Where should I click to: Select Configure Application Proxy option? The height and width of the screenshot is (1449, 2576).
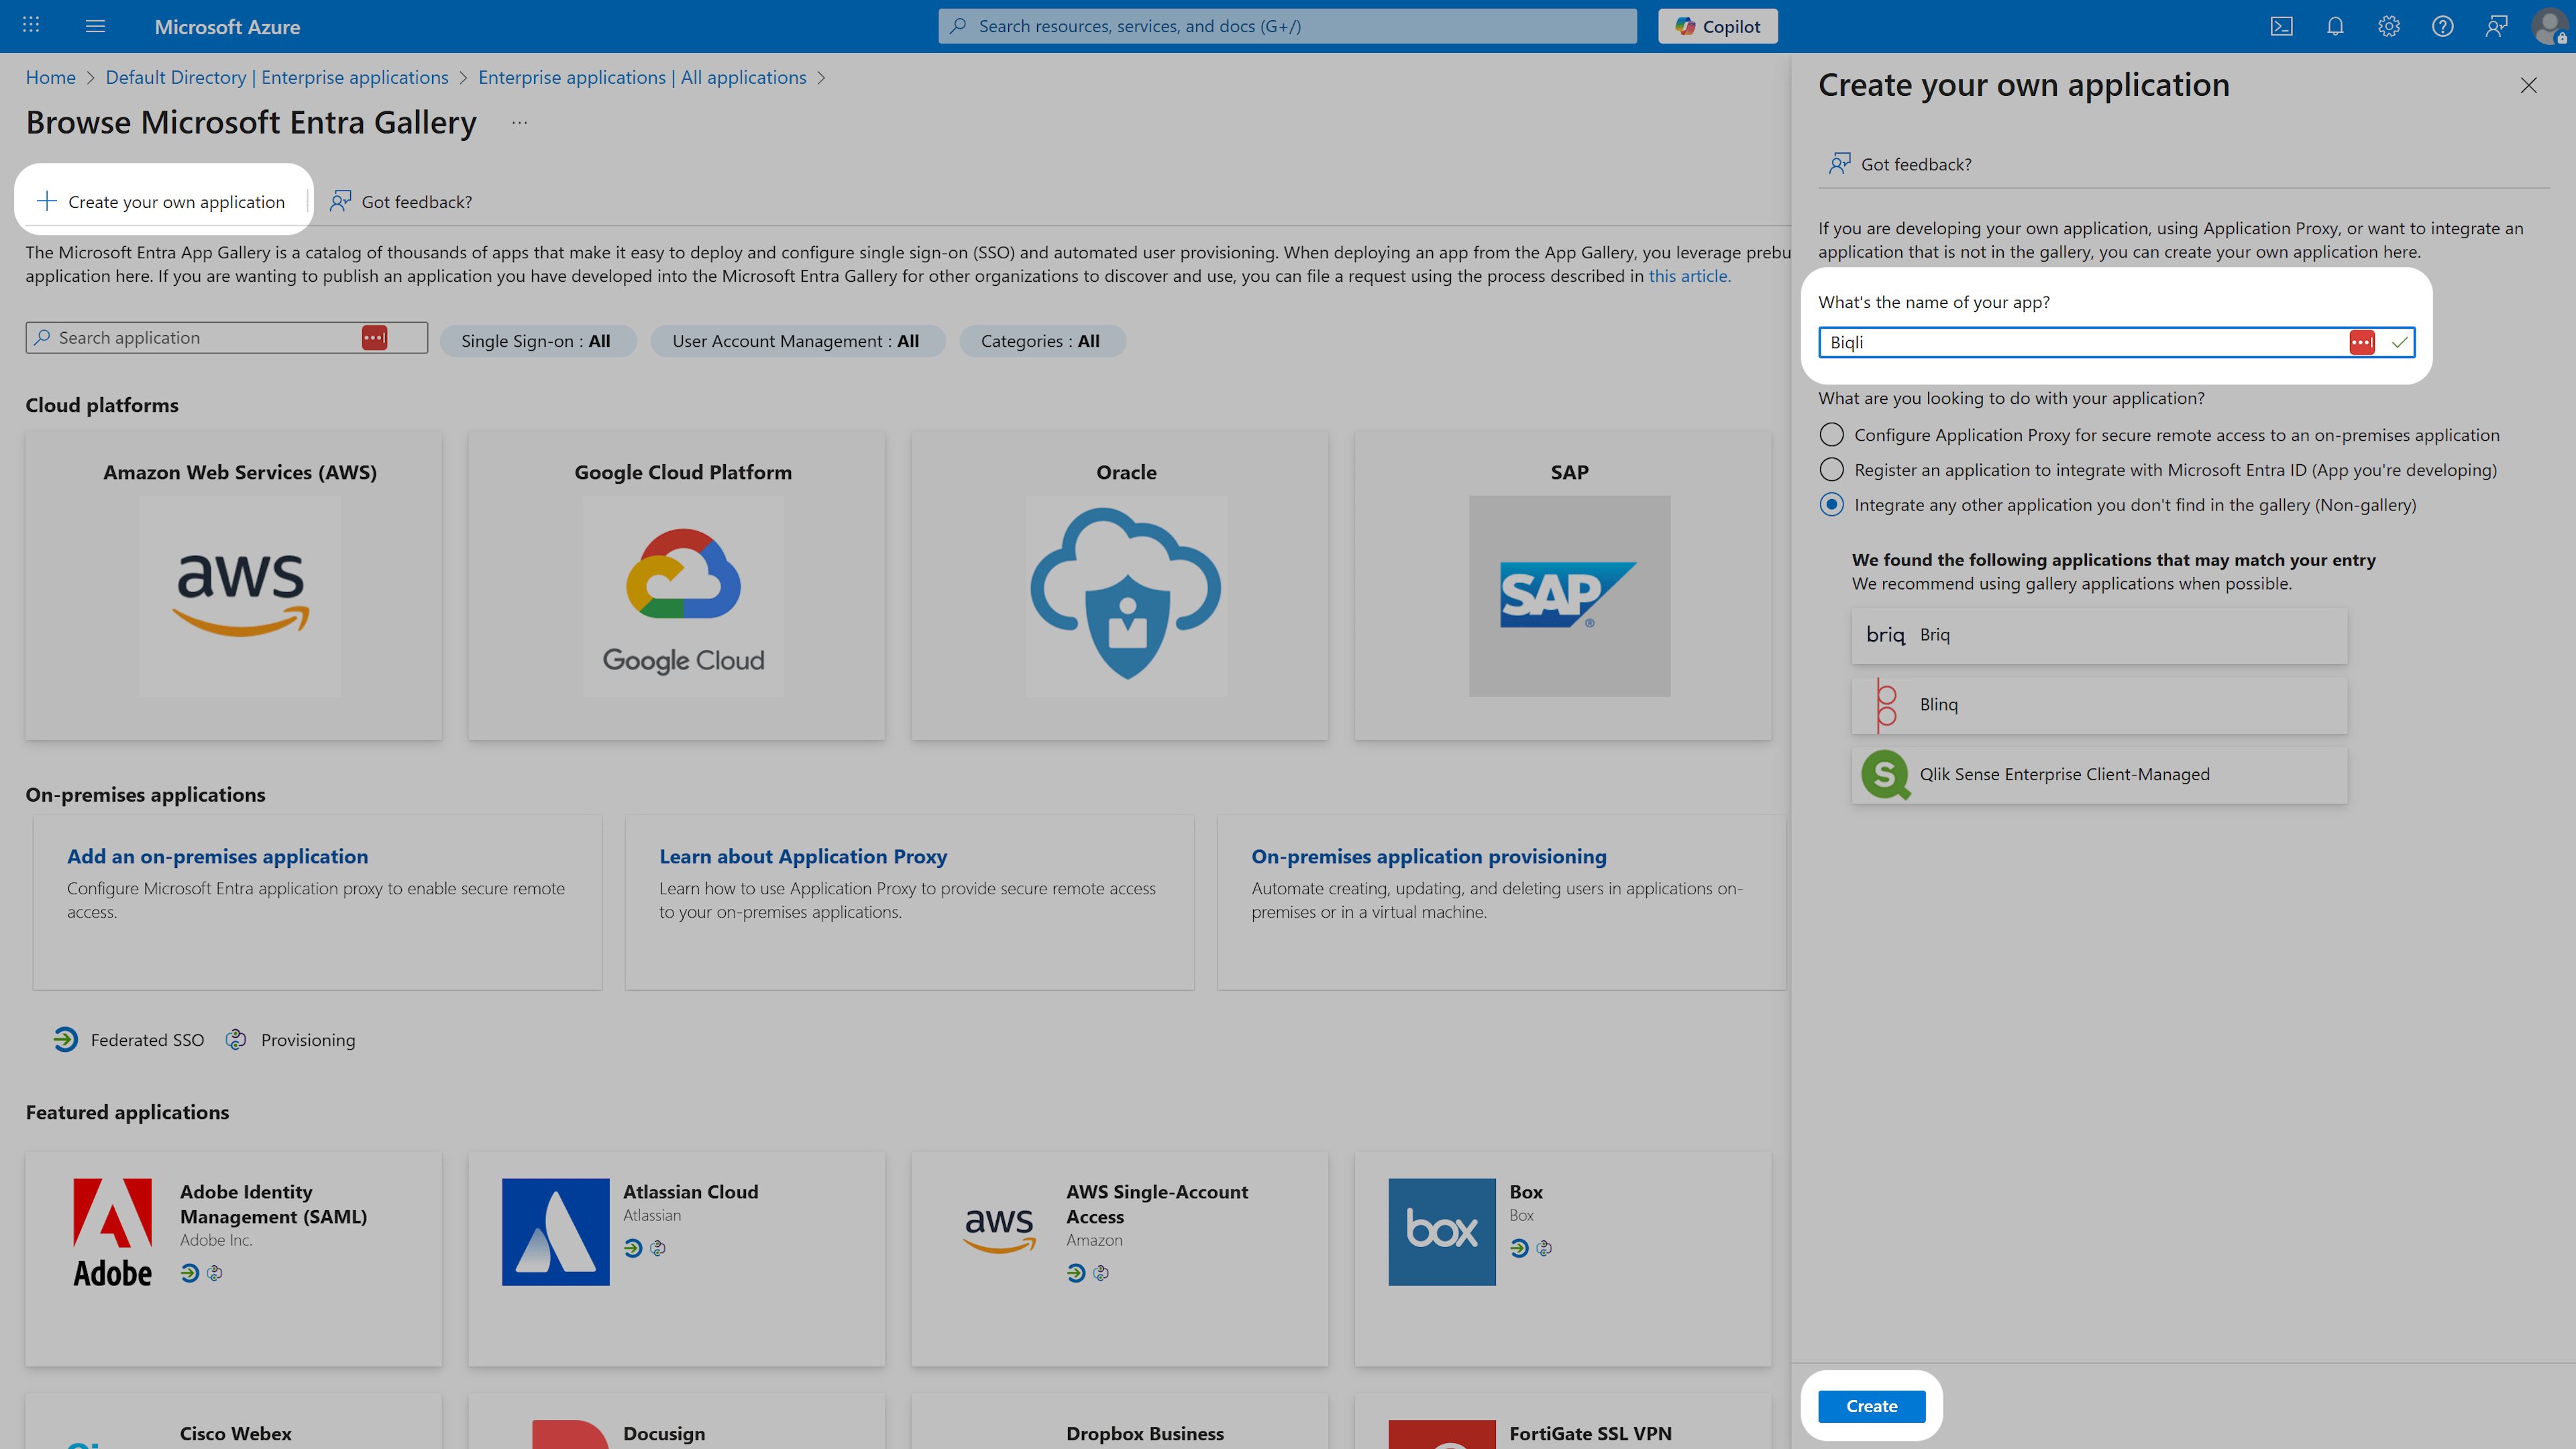[x=1831, y=434]
